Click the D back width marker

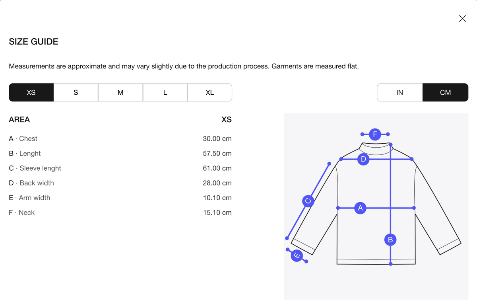pyautogui.click(x=363, y=159)
